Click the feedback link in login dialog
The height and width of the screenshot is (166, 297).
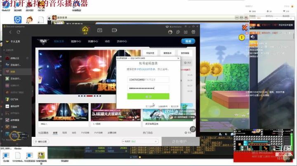(x=174, y=106)
